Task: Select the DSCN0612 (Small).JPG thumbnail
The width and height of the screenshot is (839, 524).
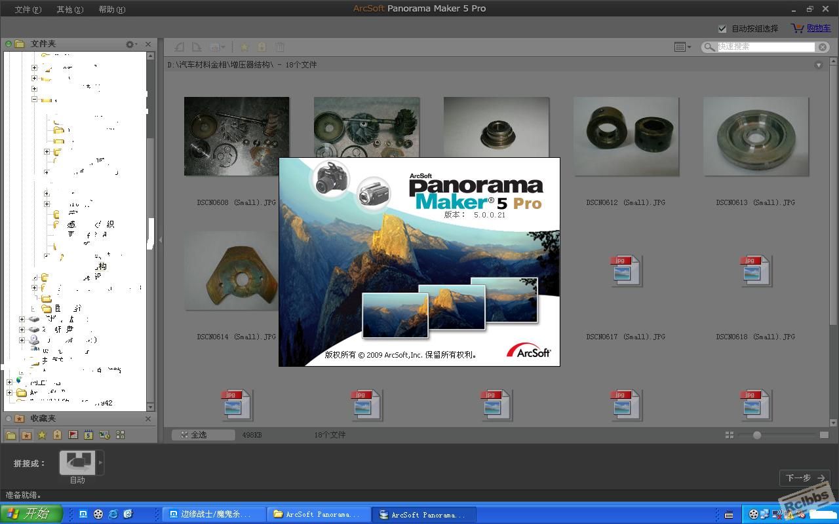Action: coord(626,136)
